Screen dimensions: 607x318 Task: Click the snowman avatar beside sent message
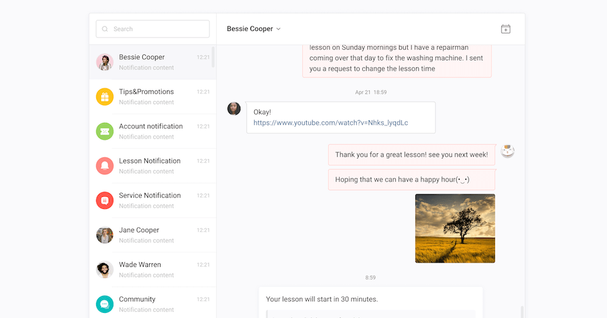507,151
